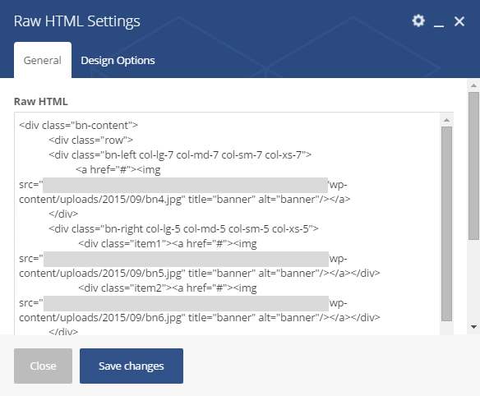The height and width of the screenshot is (396, 480).
Task: Switch to the General tab
Action: pyautogui.click(x=43, y=60)
